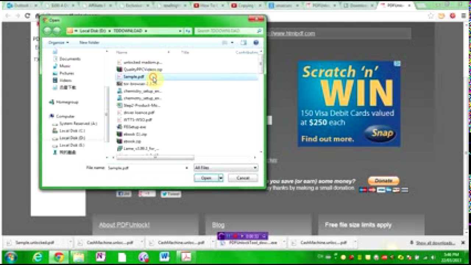This screenshot has width=471, height=265.
Task: Toggle the preview pane icon
Action: click(x=244, y=43)
